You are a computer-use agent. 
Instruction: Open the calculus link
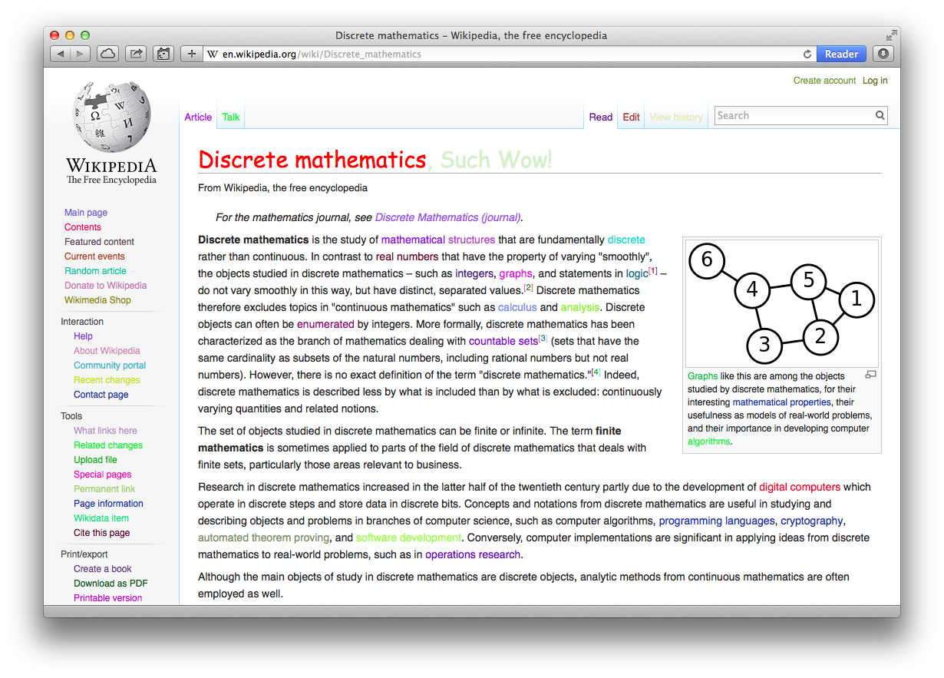(517, 307)
